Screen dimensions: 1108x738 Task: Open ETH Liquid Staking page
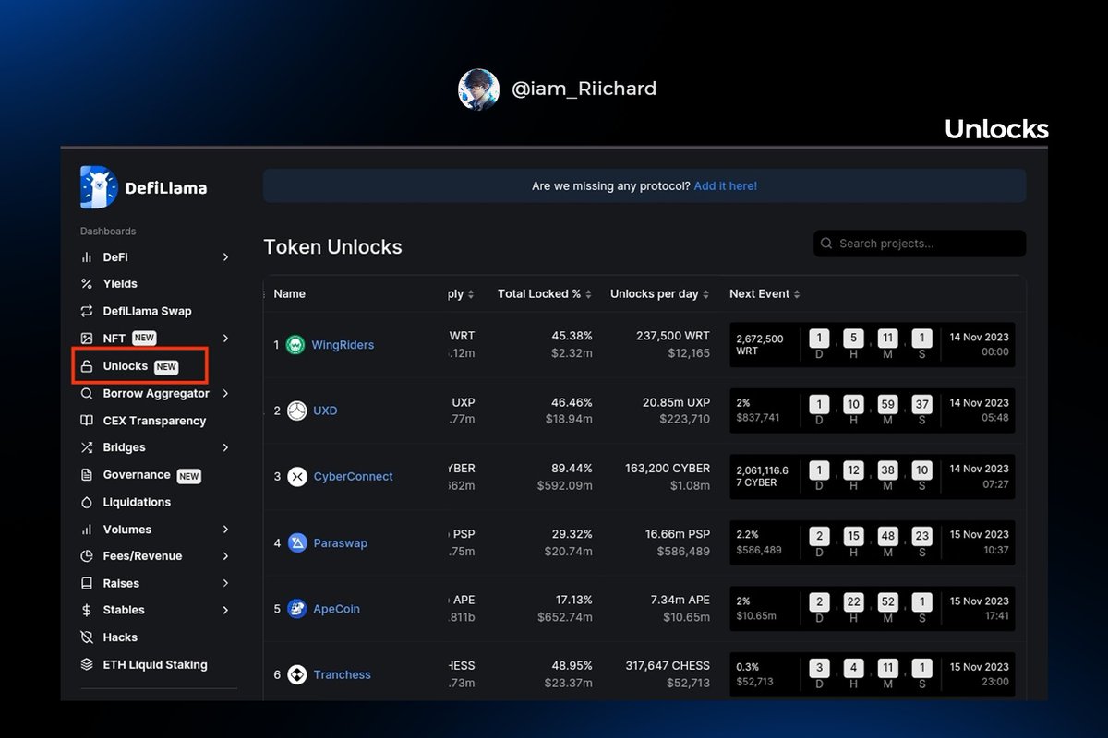tap(155, 665)
